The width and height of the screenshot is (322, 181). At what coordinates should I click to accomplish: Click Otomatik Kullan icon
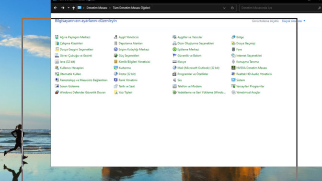pos(57,74)
